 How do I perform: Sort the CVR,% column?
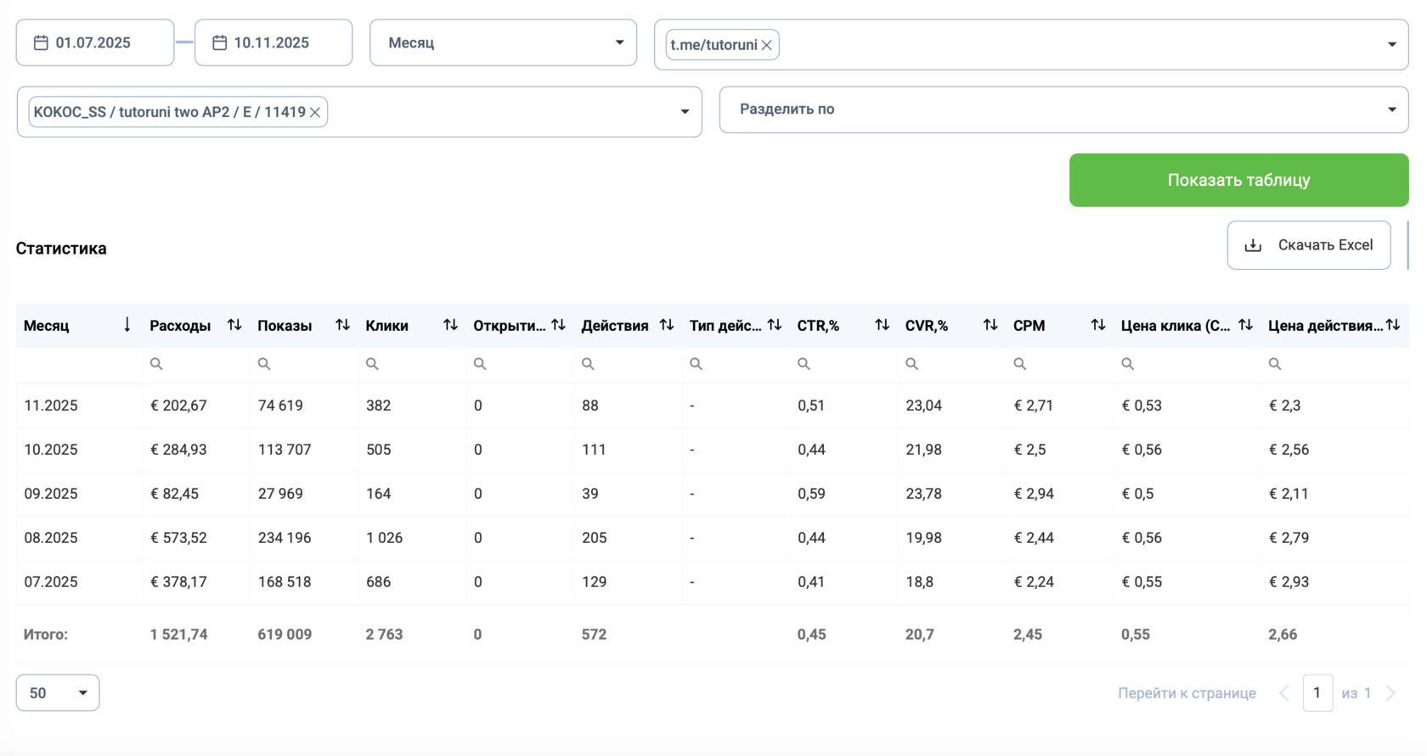pos(990,325)
